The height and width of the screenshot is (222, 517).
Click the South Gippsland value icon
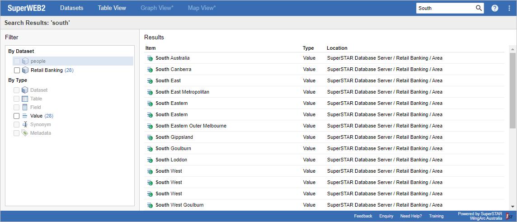[150, 137]
